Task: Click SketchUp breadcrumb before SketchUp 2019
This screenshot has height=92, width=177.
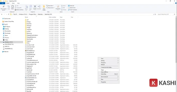Action: [40, 14]
